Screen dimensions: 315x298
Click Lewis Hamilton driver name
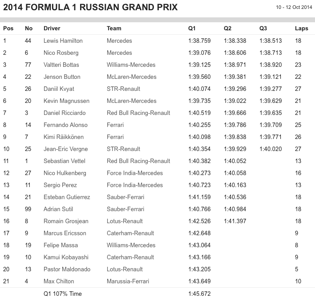(63, 41)
